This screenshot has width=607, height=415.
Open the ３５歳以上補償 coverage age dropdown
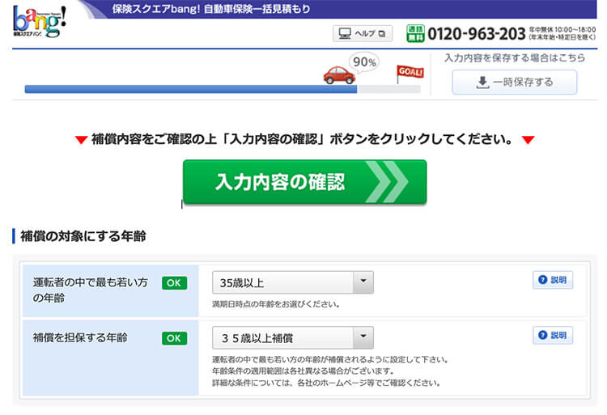click(x=293, y=337)
